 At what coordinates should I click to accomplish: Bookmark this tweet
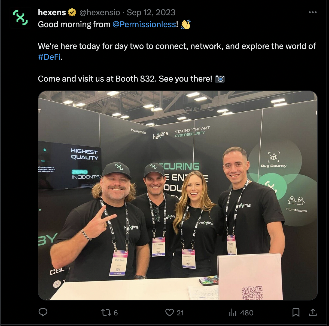tap(296, 312)
